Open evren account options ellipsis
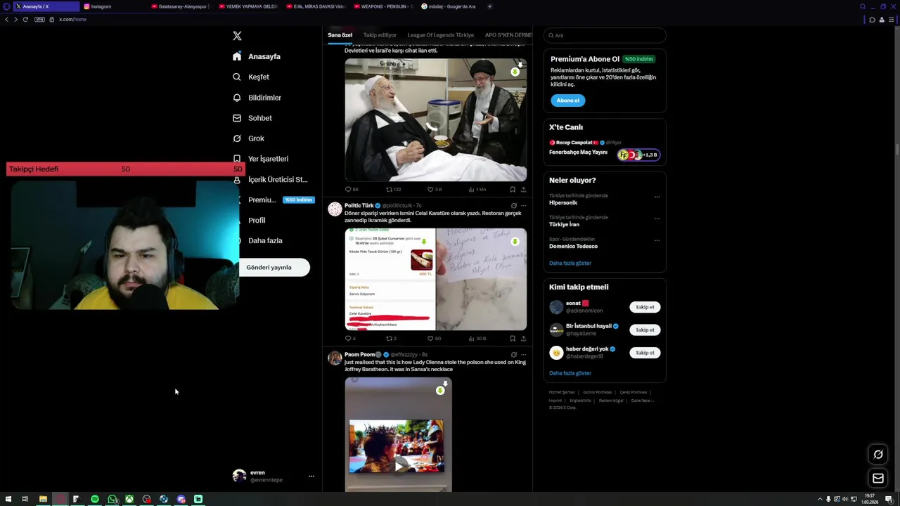Viewport: 900px width, 506px height. [x=311, y=476]
